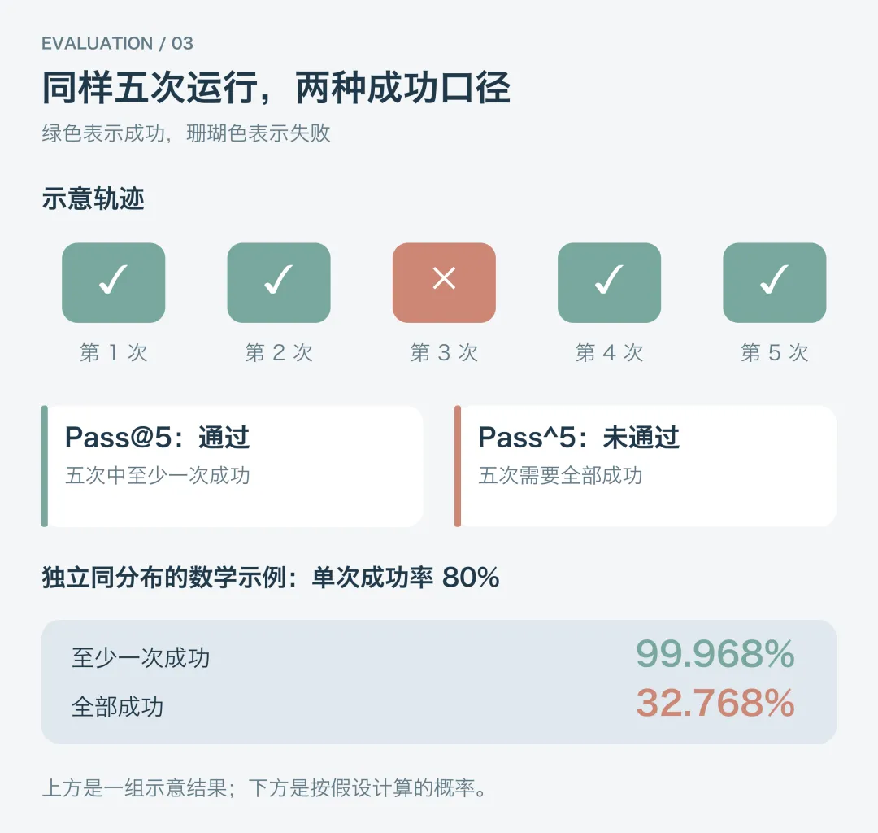The image size is (878, 833).
Task: Click the green checkmark tile for 第 5 次
Action: click(x=775, y=282)
